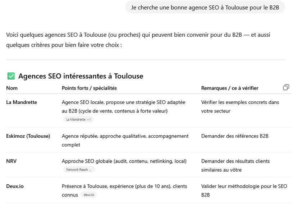Click the copy table icon

point(286,87)
